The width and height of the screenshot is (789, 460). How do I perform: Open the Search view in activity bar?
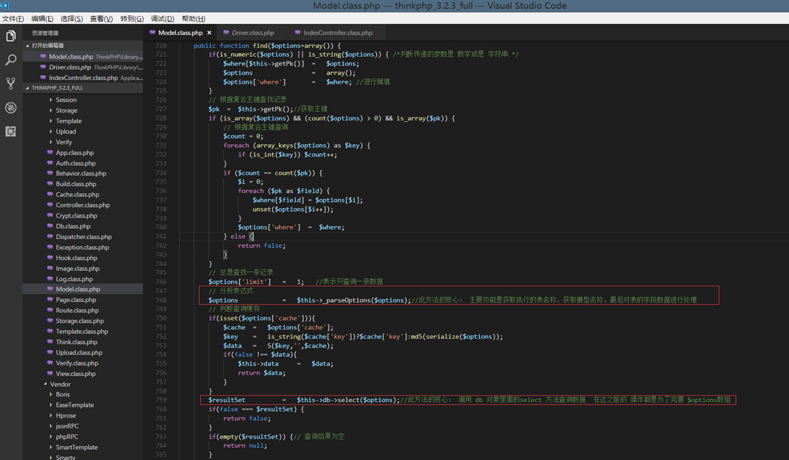coord(11,60)
